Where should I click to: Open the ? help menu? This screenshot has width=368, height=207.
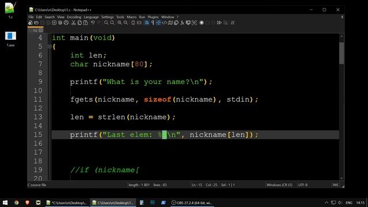coord(178,17)
